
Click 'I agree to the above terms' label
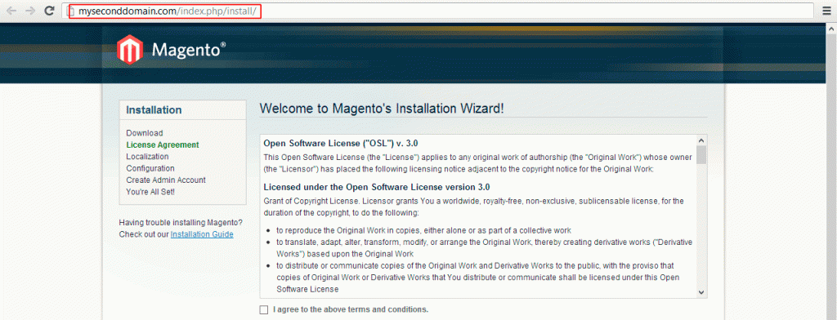(351, 309)
